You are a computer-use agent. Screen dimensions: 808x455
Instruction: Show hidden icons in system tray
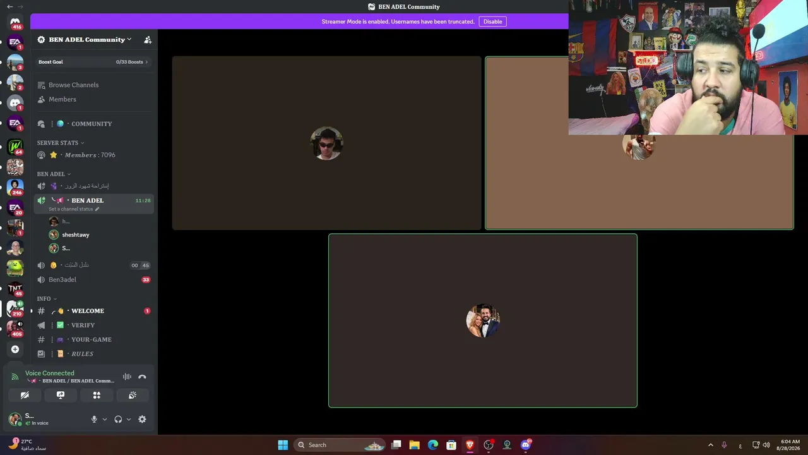(x=711, y=445)
